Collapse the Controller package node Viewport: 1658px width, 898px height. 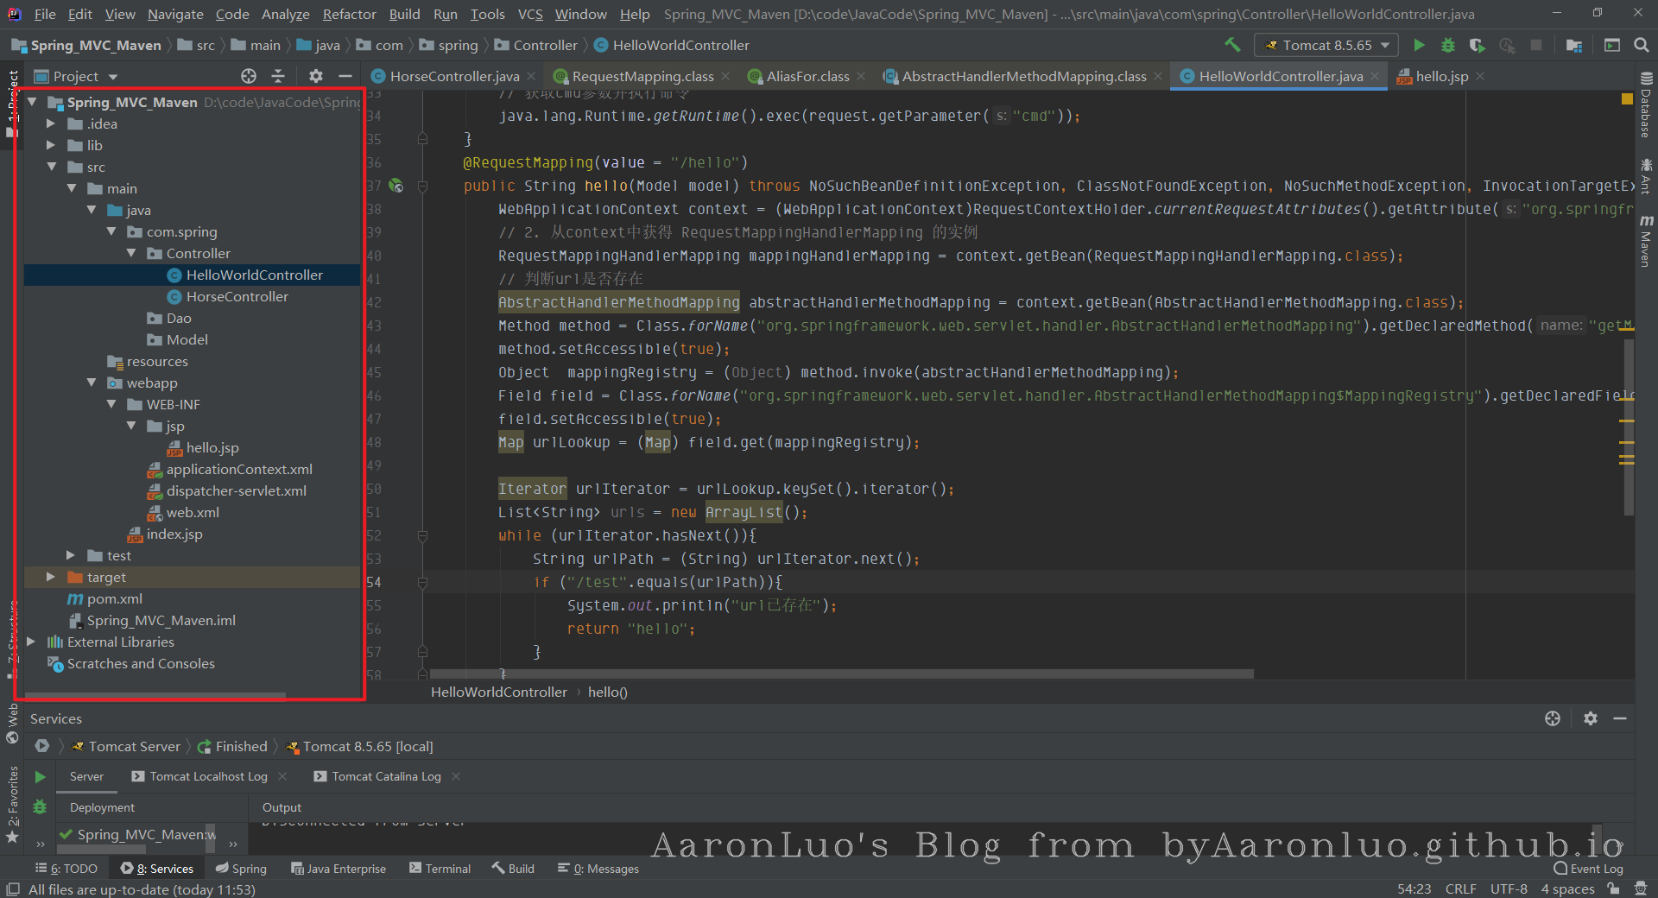pos(131,253)
